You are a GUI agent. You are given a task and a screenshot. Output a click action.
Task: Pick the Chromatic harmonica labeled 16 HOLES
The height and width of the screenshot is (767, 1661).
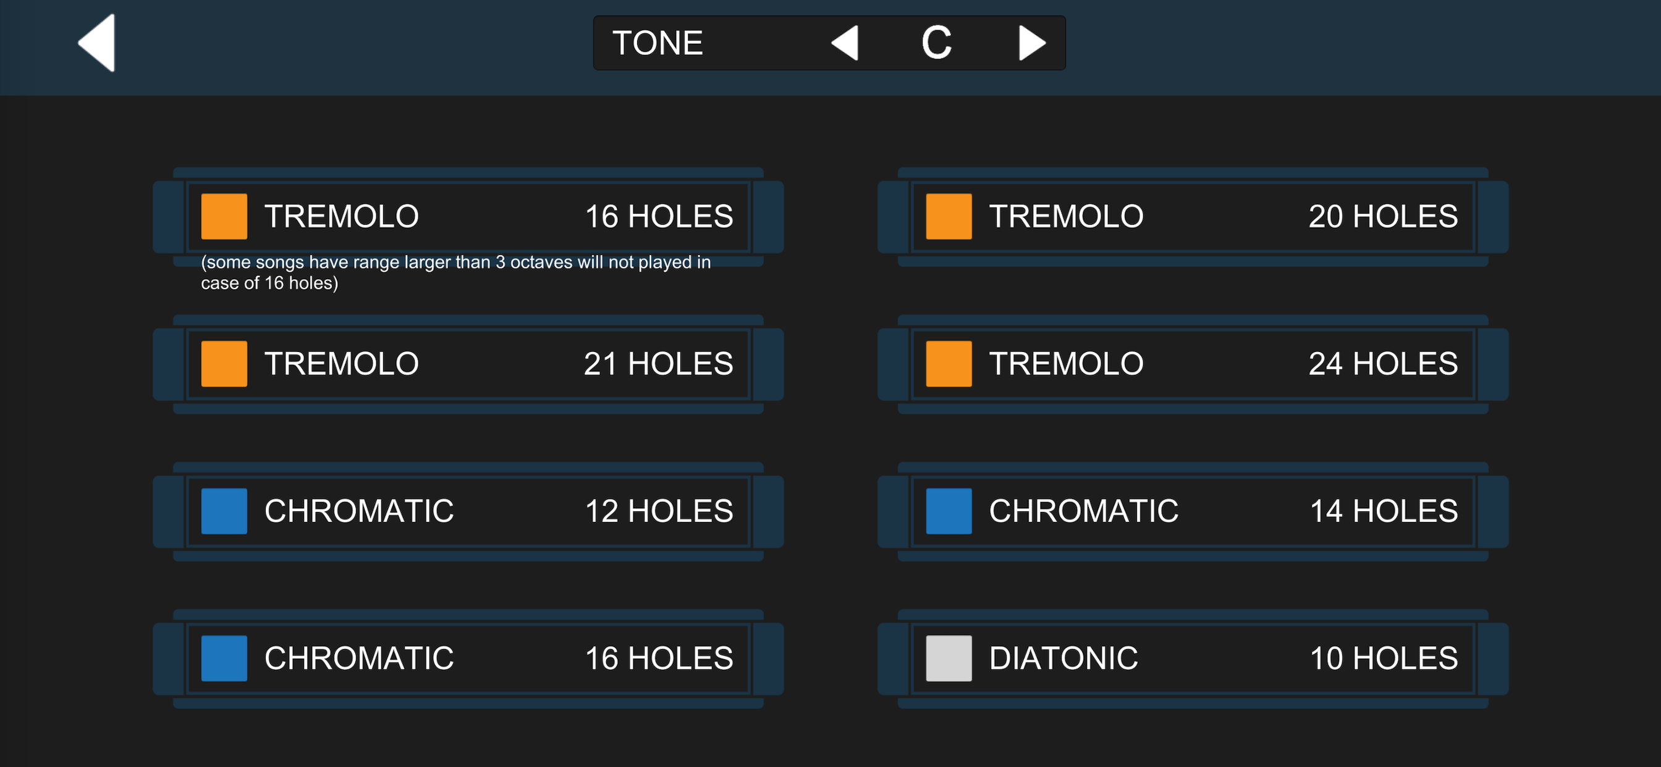(468, 659)
